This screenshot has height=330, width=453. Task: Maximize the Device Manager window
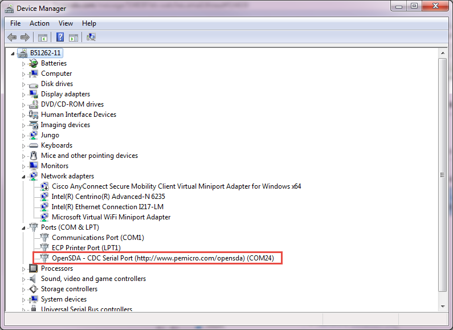click(414, 6)
